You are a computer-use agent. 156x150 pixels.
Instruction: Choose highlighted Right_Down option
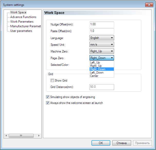tap(102, 69)
